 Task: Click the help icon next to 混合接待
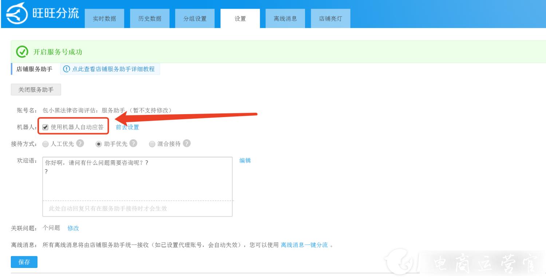pos(187,143)
